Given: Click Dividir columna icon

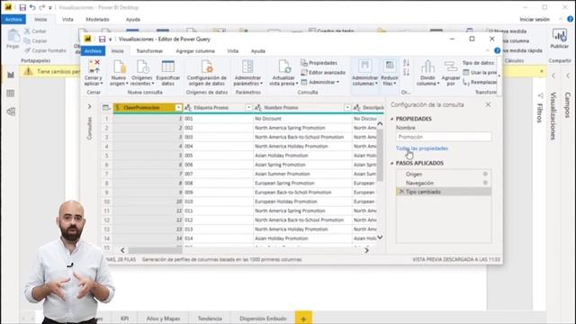Looking at the screenshot, I should click(x=427, y=67).
